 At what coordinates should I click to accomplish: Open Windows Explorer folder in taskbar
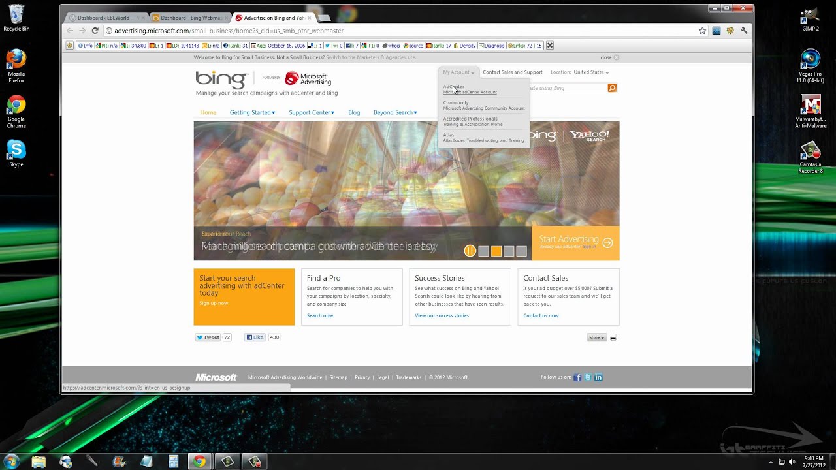(x=39, y=462)
